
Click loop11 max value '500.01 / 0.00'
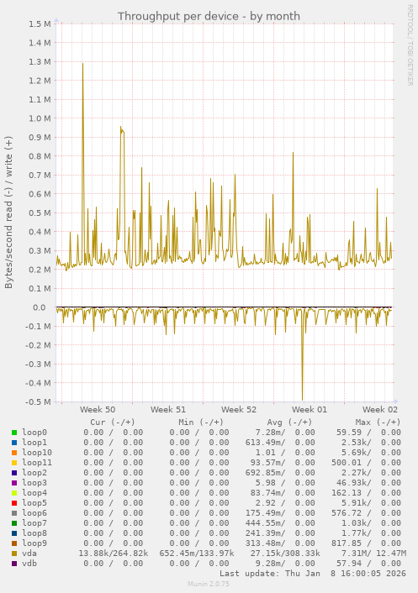coord(366,463)
